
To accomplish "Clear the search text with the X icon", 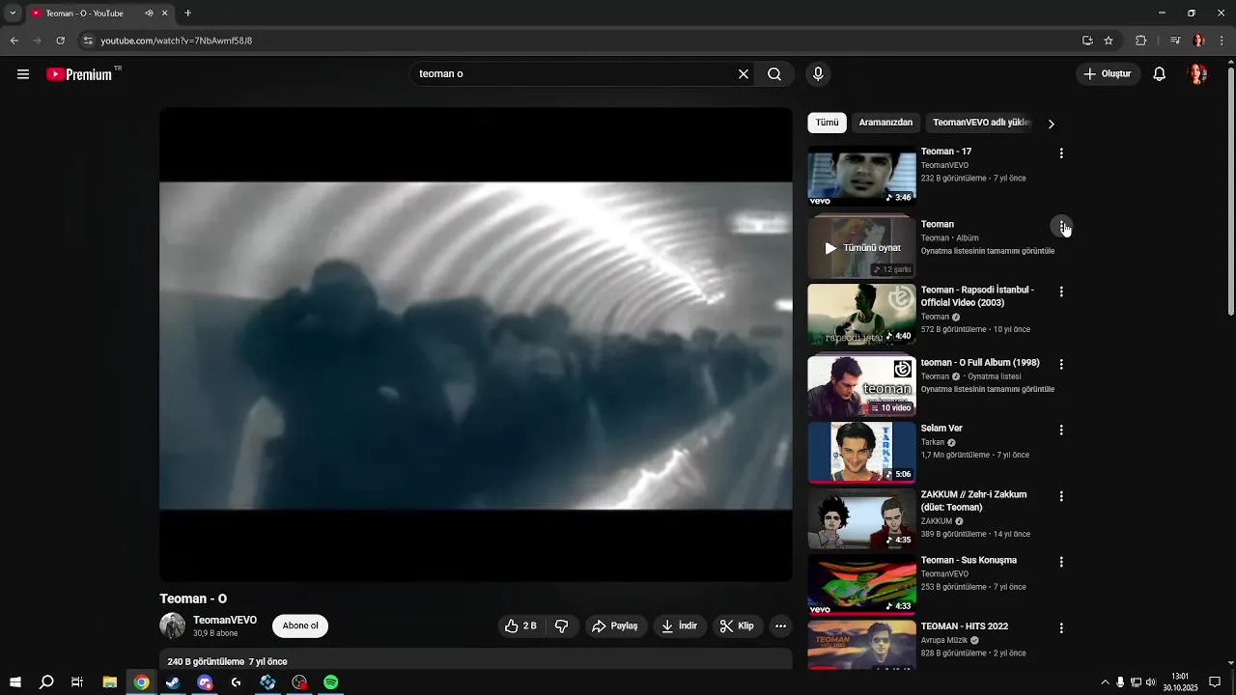I will point(744,74).
